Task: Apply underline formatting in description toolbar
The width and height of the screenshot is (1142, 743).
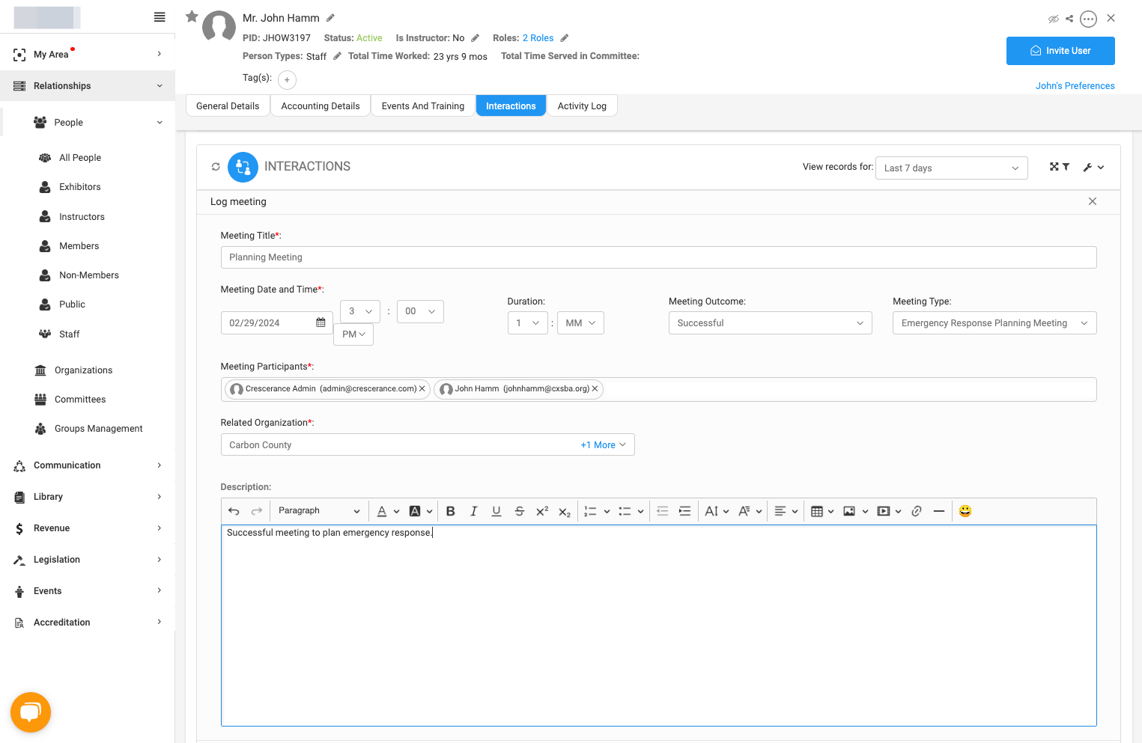Action: (x=496, y=511)
